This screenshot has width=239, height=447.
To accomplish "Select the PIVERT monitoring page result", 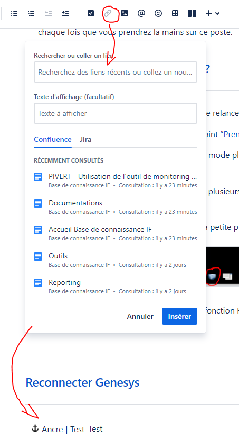I will [116, 181].
